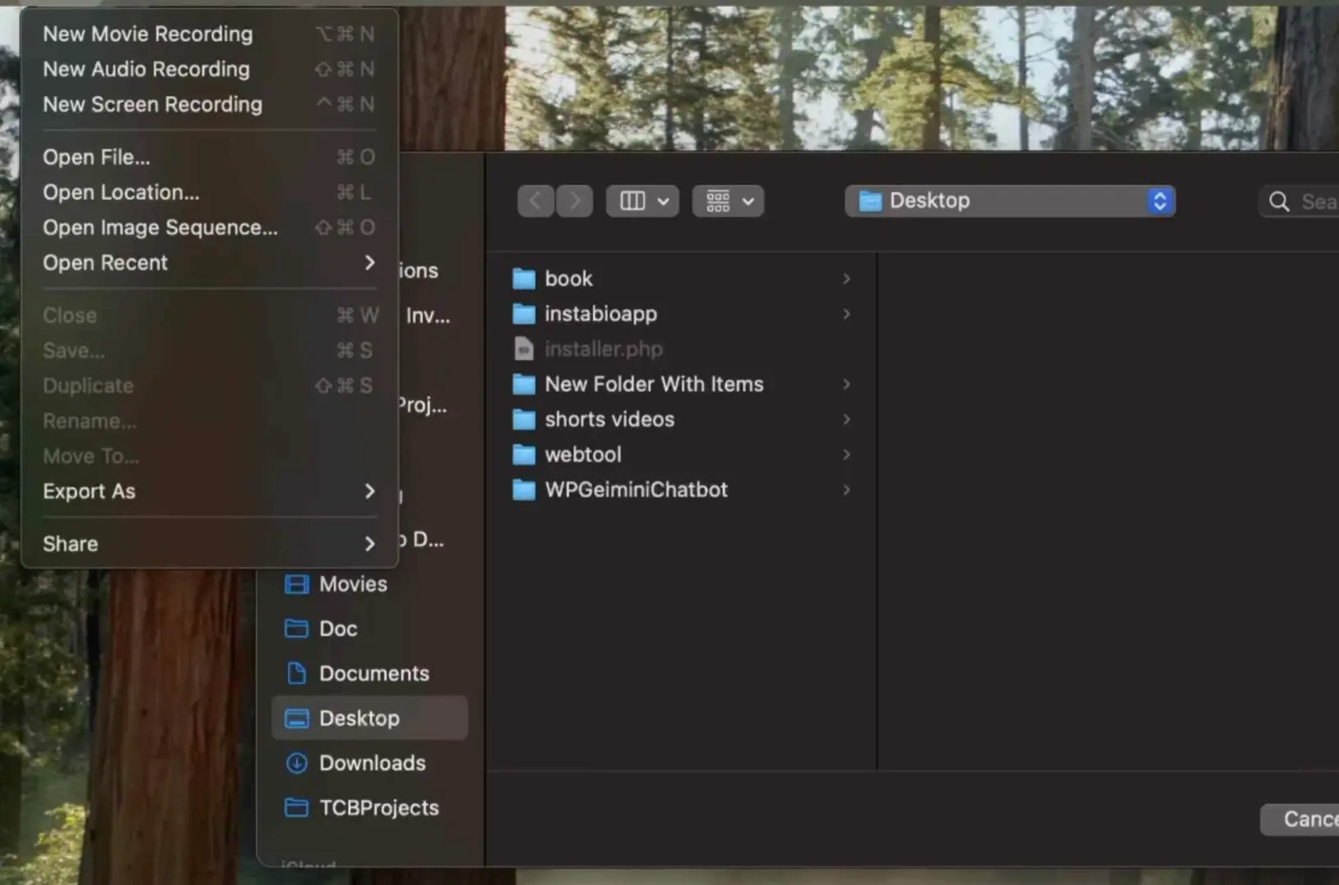Expand New Folder With Items chevron
1339x885 pixels.
tap(847, 384)
